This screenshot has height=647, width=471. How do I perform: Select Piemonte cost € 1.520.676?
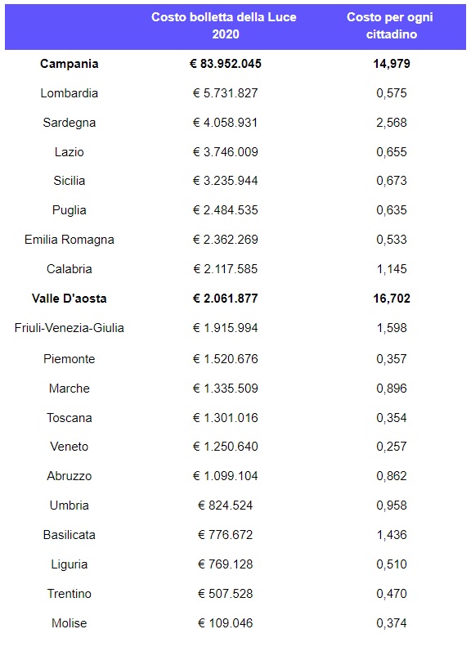(225, 359)
